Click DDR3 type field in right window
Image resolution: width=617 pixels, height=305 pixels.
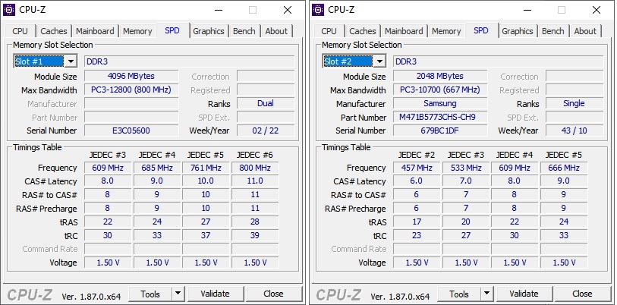click(498, 61)
